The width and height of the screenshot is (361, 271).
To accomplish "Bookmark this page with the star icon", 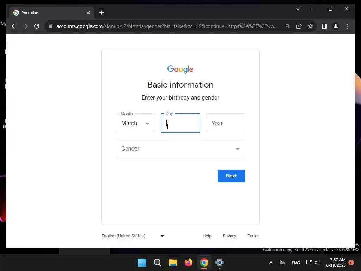I will (310, 26).
